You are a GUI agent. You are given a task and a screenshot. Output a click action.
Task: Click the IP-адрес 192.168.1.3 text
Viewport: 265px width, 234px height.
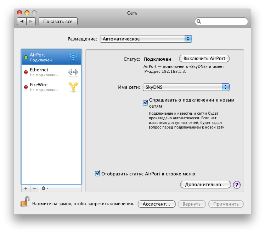pos(165,71)
